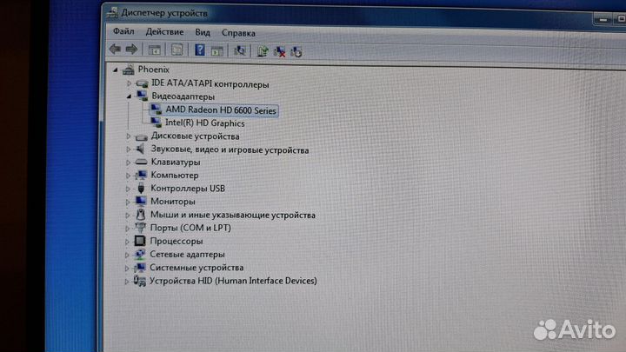Open the Файл menu
Viewport: 626px width, 352px height.
[x=123, y=31]
